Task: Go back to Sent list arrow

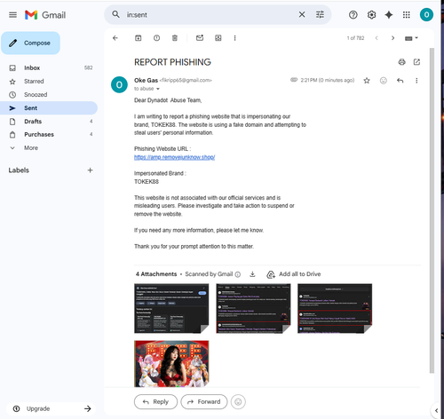Action: [115, 38]
